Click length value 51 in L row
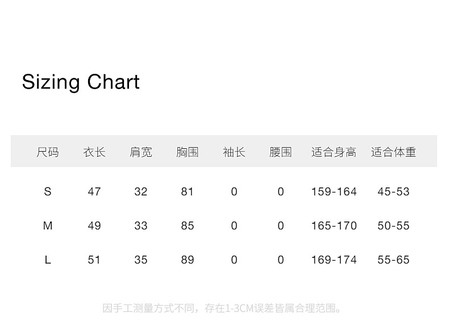Screen dimensions: 449x334 click(x=94, y=260)
